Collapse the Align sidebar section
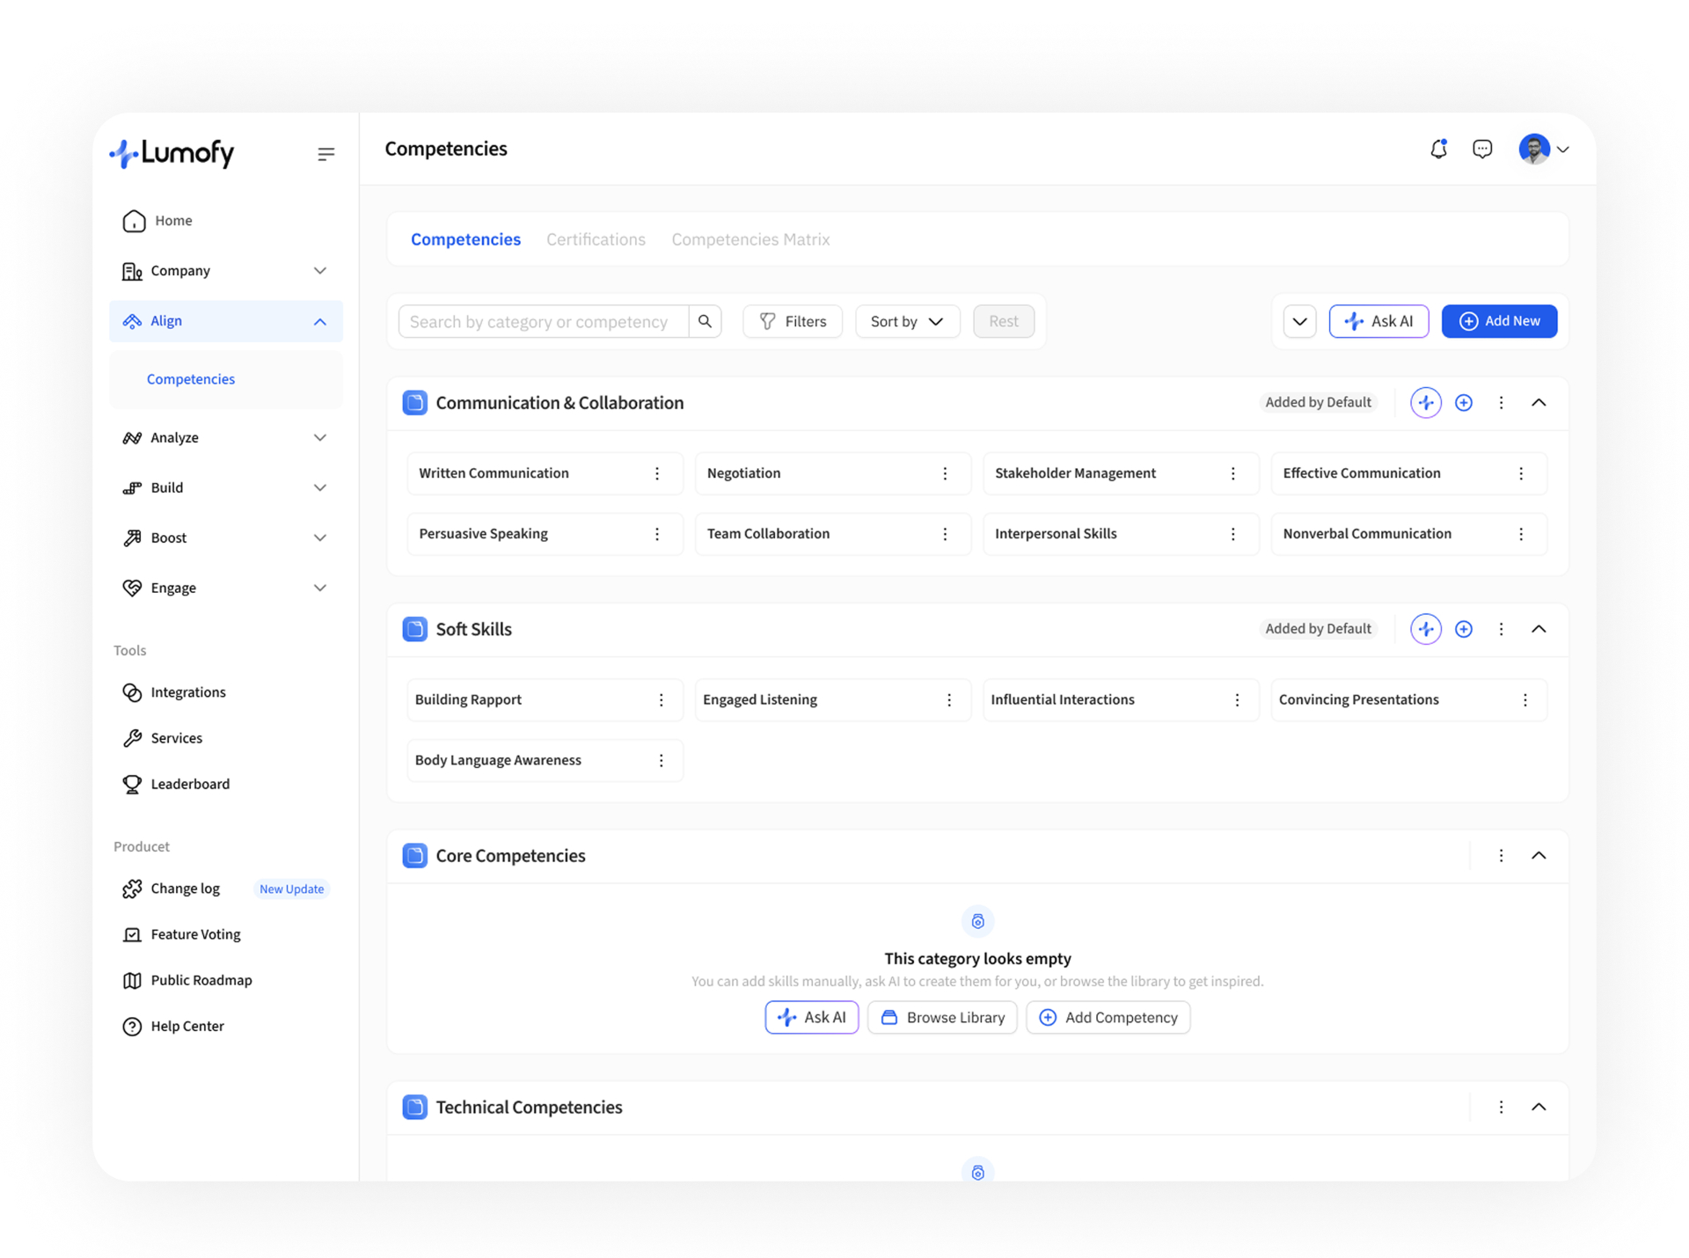The width and height of the screenshot is (1689, 1258). pyautogui.click(x=320, y=321)
